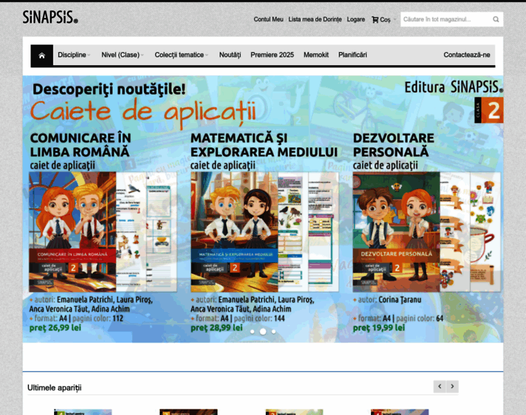Viewport: 526px width, 415px height.
Task: Open the Planificări menu item
Action: [x=352, y=55]
